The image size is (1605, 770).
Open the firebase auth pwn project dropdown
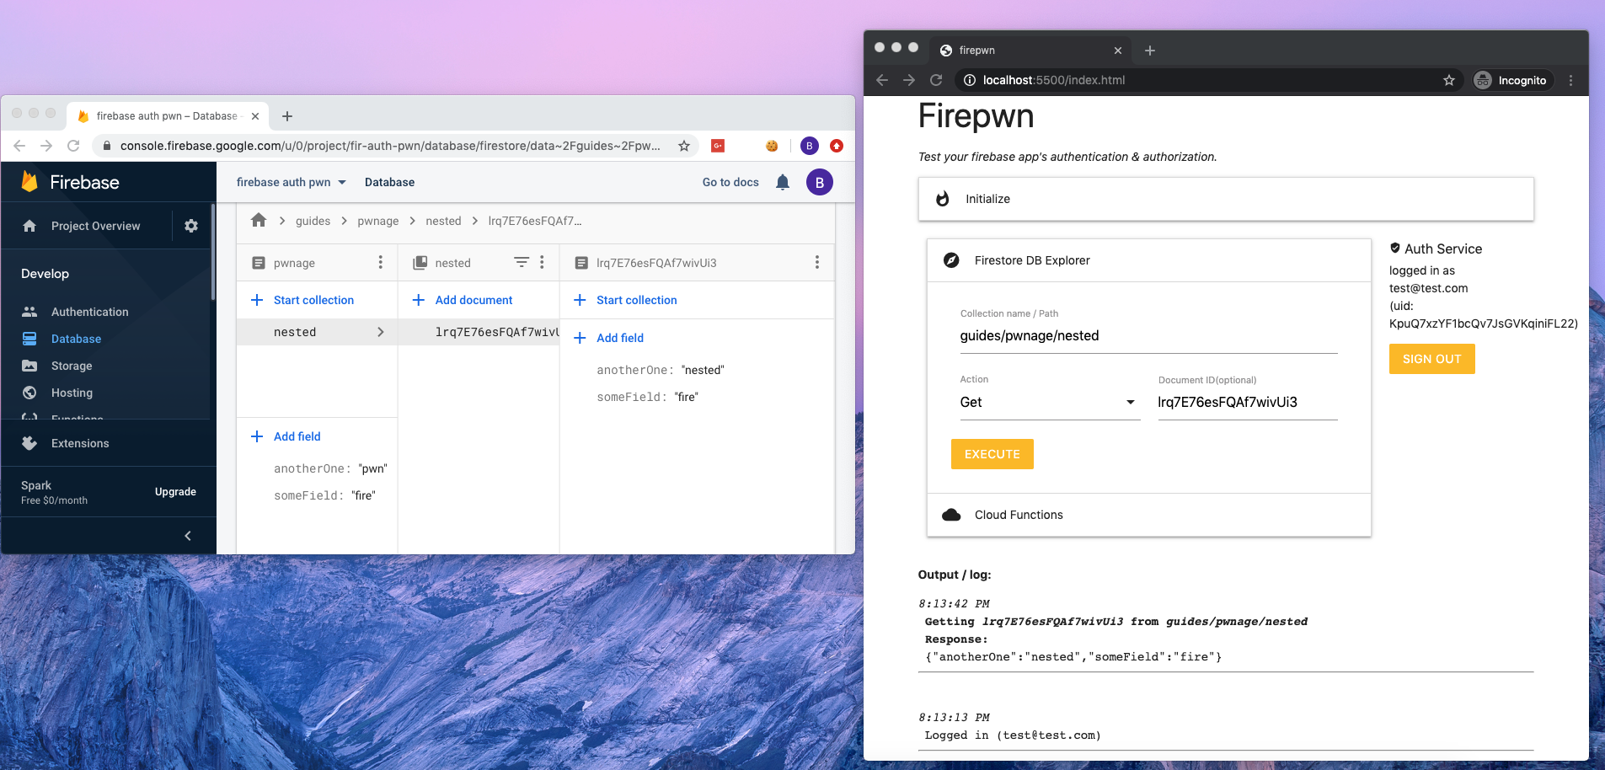coord(292,182)
